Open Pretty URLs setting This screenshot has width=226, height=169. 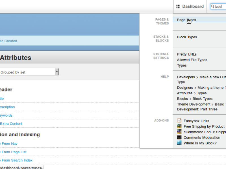pos(187,54)
